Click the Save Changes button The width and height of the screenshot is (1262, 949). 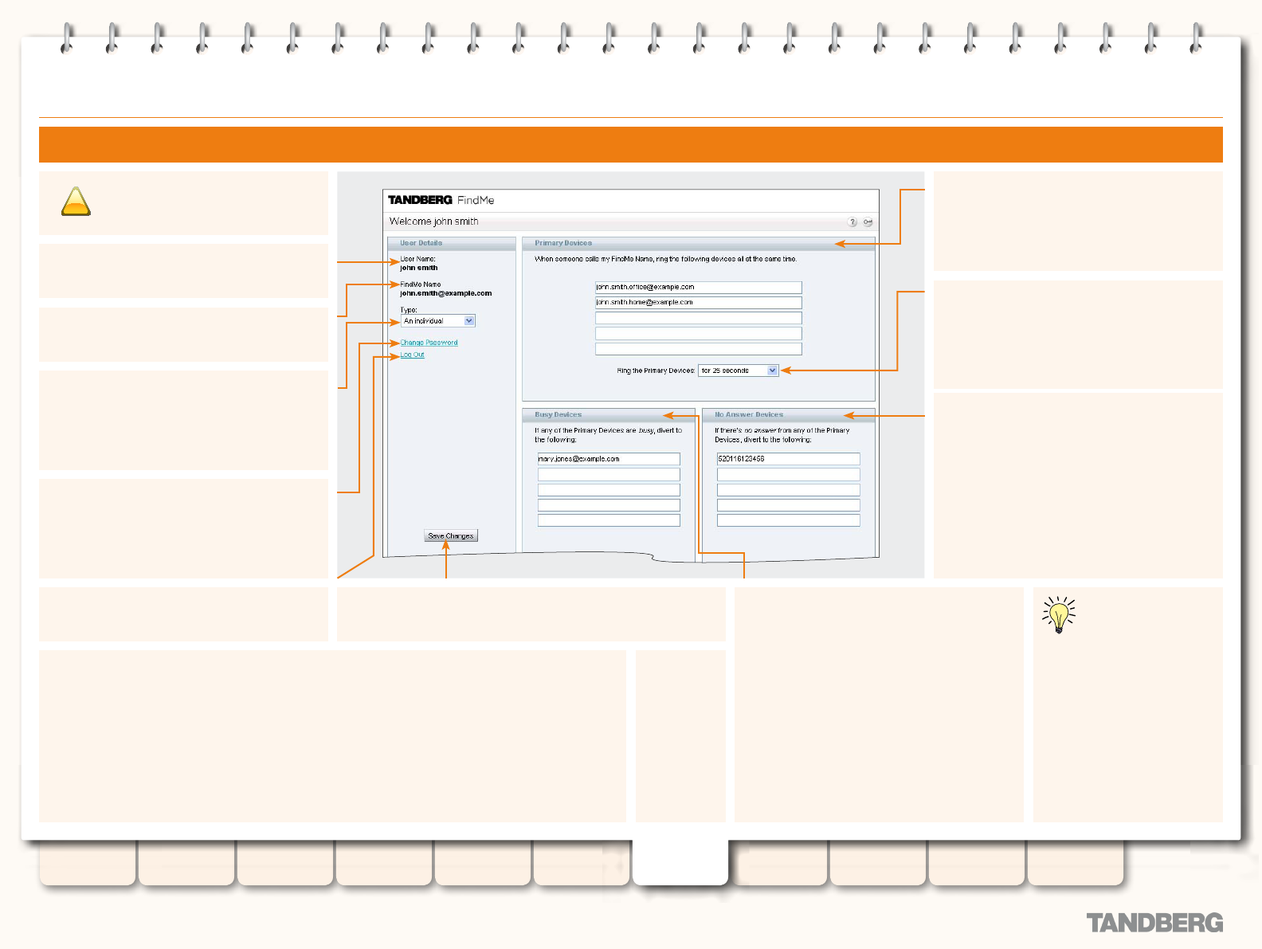tap(451, 536)
